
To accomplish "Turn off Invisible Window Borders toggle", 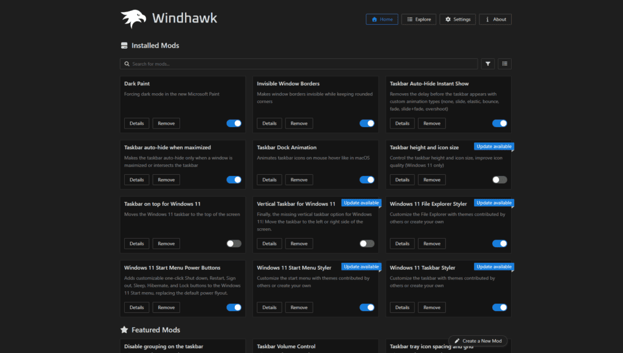I will tap(367, 123).
